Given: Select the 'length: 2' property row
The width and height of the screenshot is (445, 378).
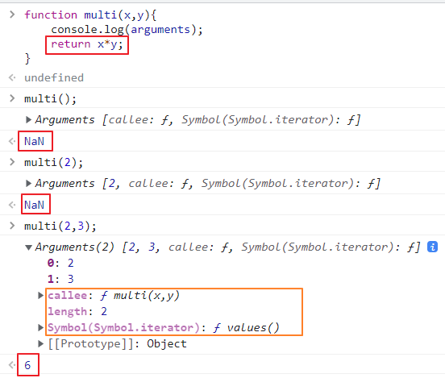Looking at the screenshot, I should (77, 312).
